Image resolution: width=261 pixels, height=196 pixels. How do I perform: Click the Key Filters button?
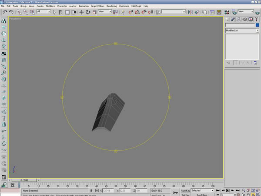[201, 195]
